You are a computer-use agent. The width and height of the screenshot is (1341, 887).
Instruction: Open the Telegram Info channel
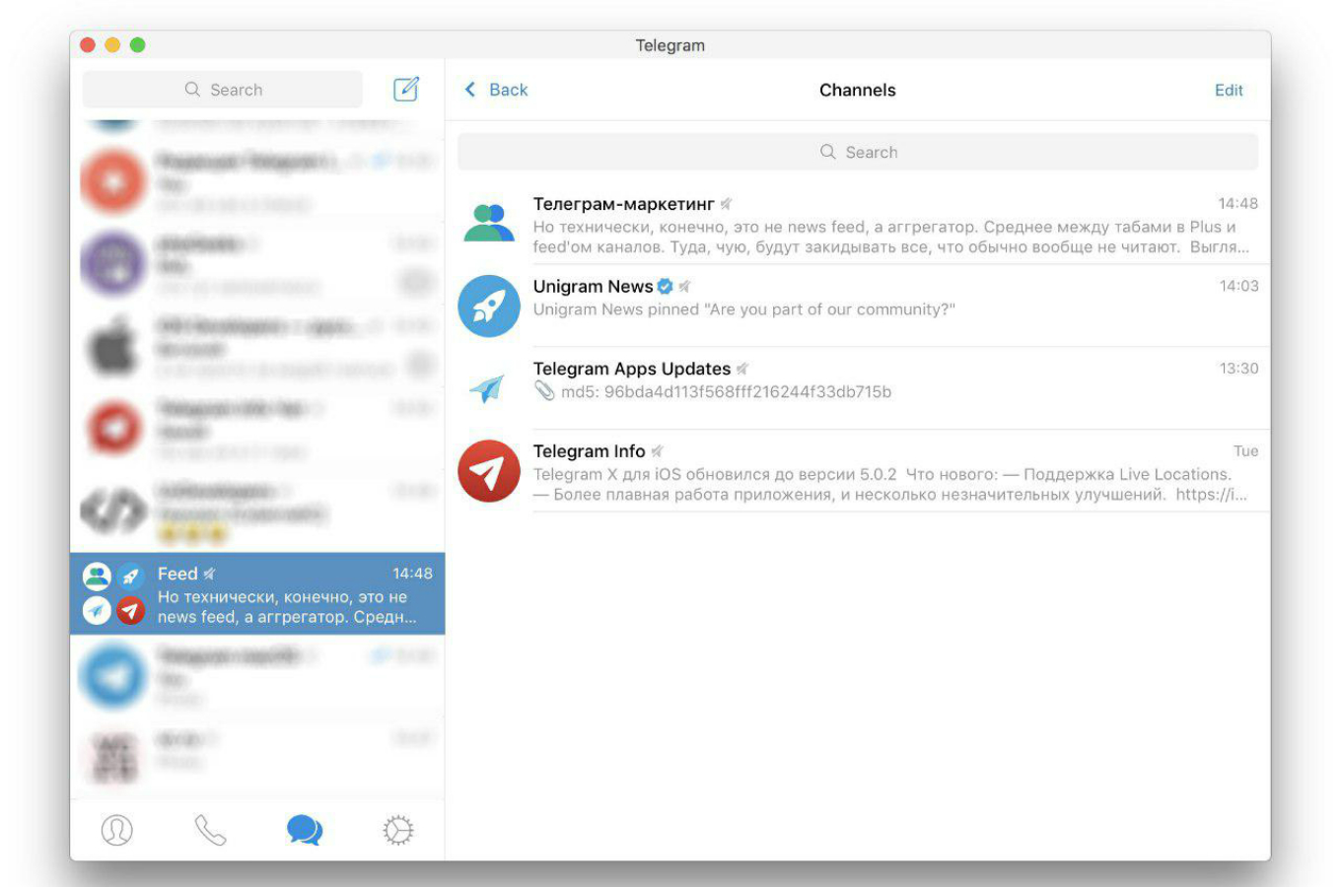coord(858,471)
